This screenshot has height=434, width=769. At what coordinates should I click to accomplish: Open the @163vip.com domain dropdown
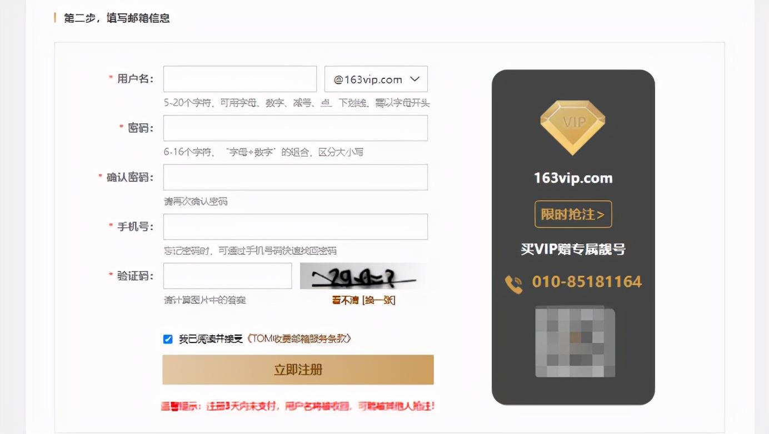376,79
